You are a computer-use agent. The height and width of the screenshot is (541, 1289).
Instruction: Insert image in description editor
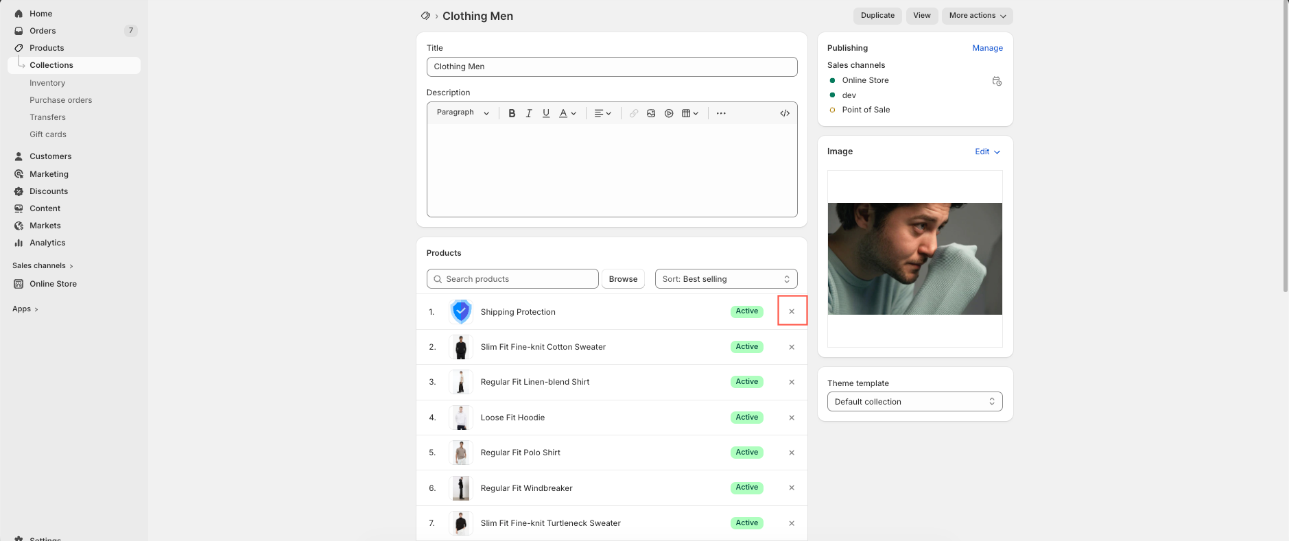651,113
